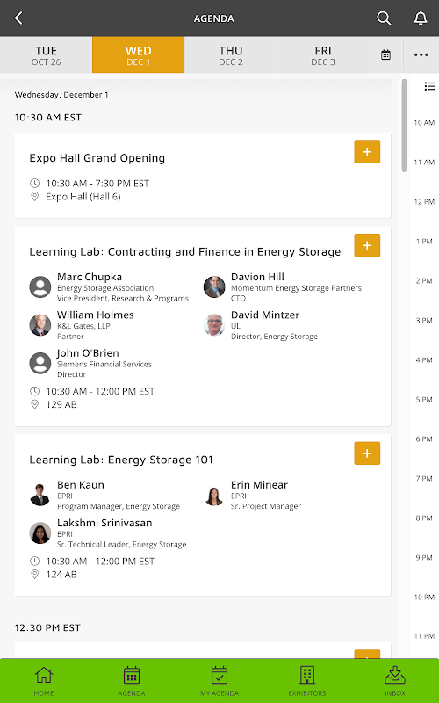
Task: Open My Agenda in bottom bar
Action: [x=219, y=680]
